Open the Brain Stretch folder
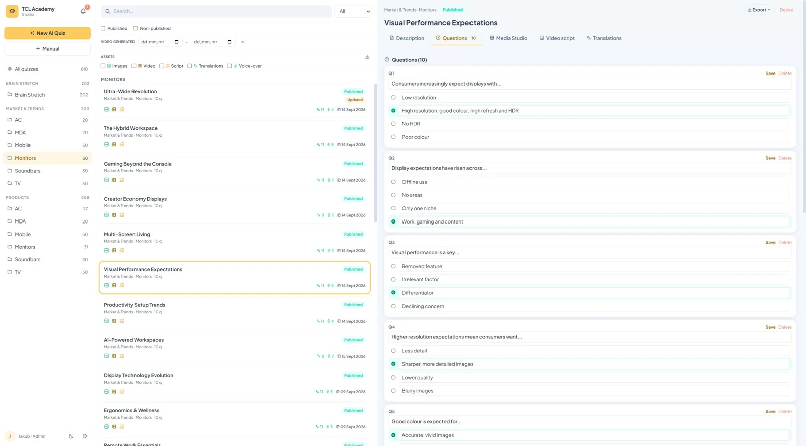Screen dimensions: 806x446 pyautogui.click(x=47, y=95)
